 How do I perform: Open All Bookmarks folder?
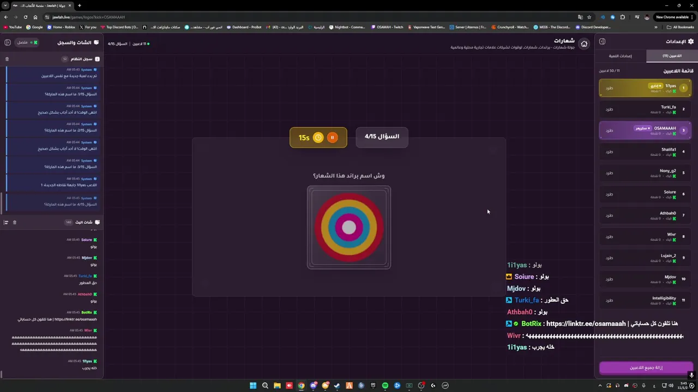point(681,27)
